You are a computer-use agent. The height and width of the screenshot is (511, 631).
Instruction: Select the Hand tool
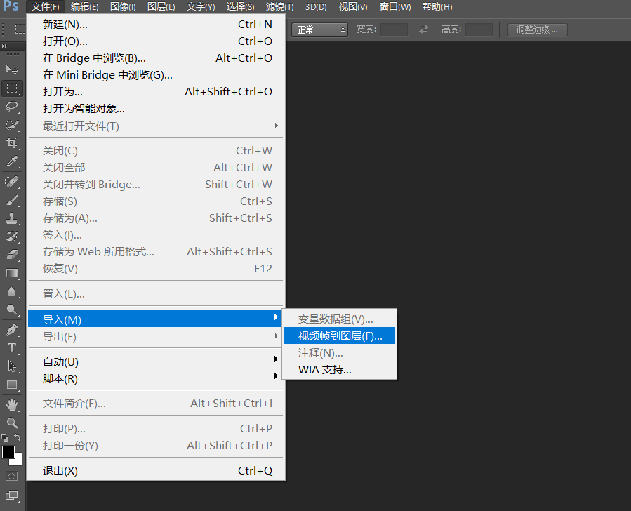tap(12, 404)
